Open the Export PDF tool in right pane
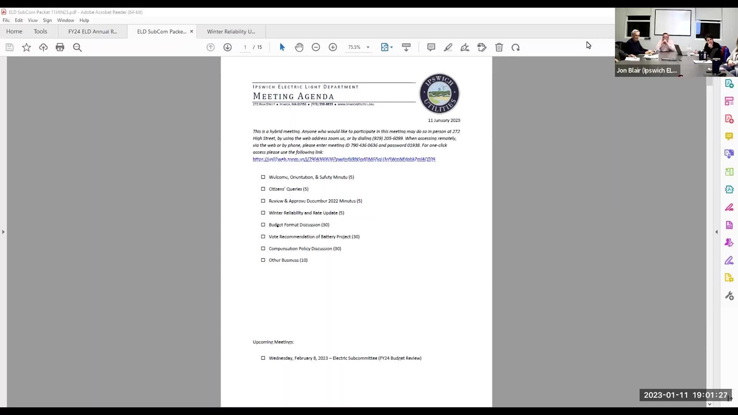This screenshot has width=738, height=415. (729, 83)
